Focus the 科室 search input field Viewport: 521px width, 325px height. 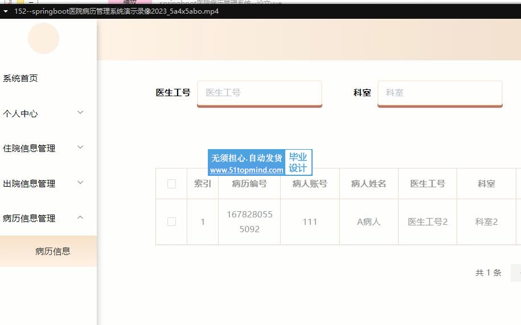pos(440,93)
